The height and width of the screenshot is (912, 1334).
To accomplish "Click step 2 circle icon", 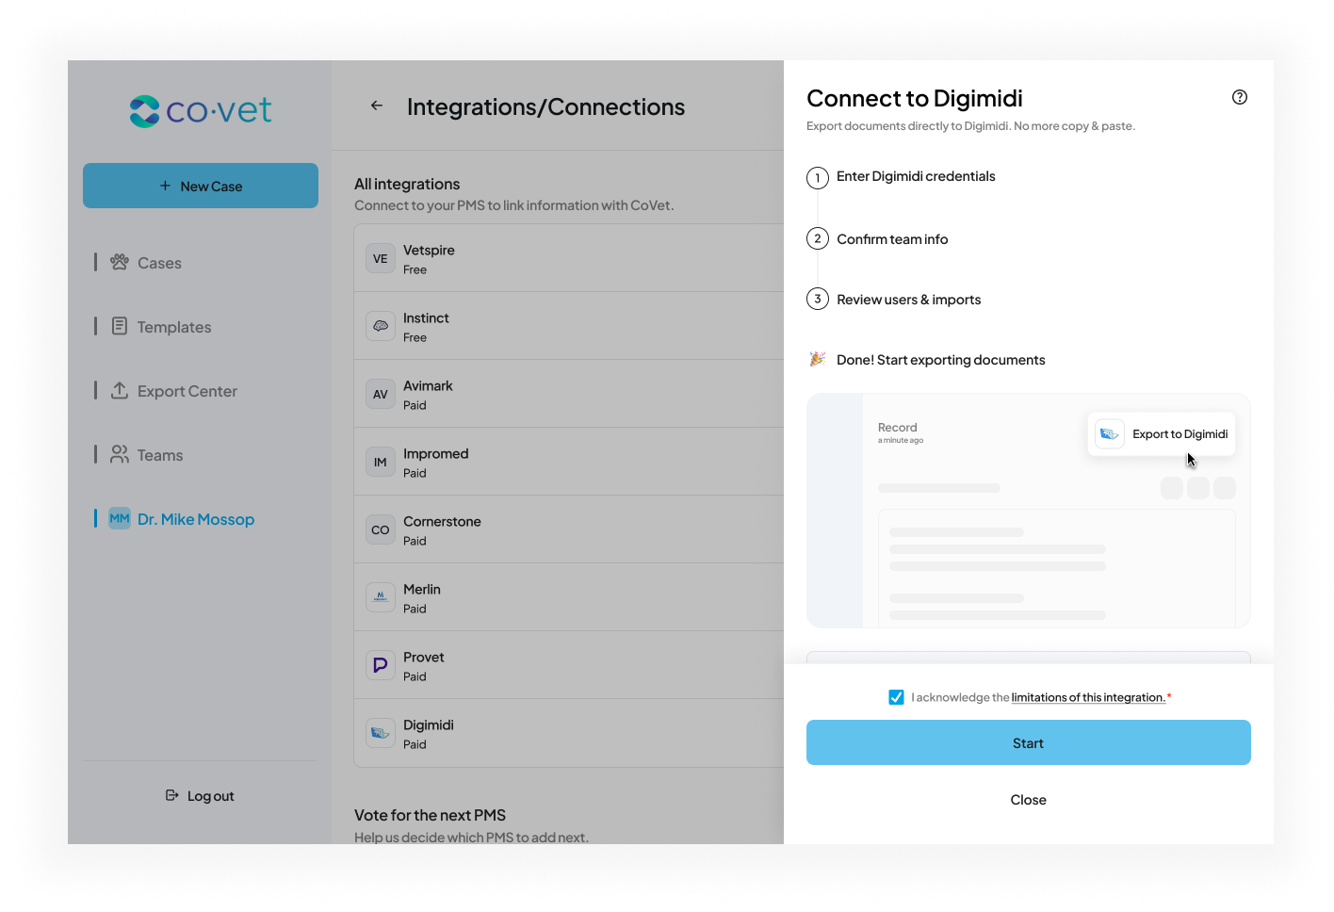I will (x=818, y=238).
